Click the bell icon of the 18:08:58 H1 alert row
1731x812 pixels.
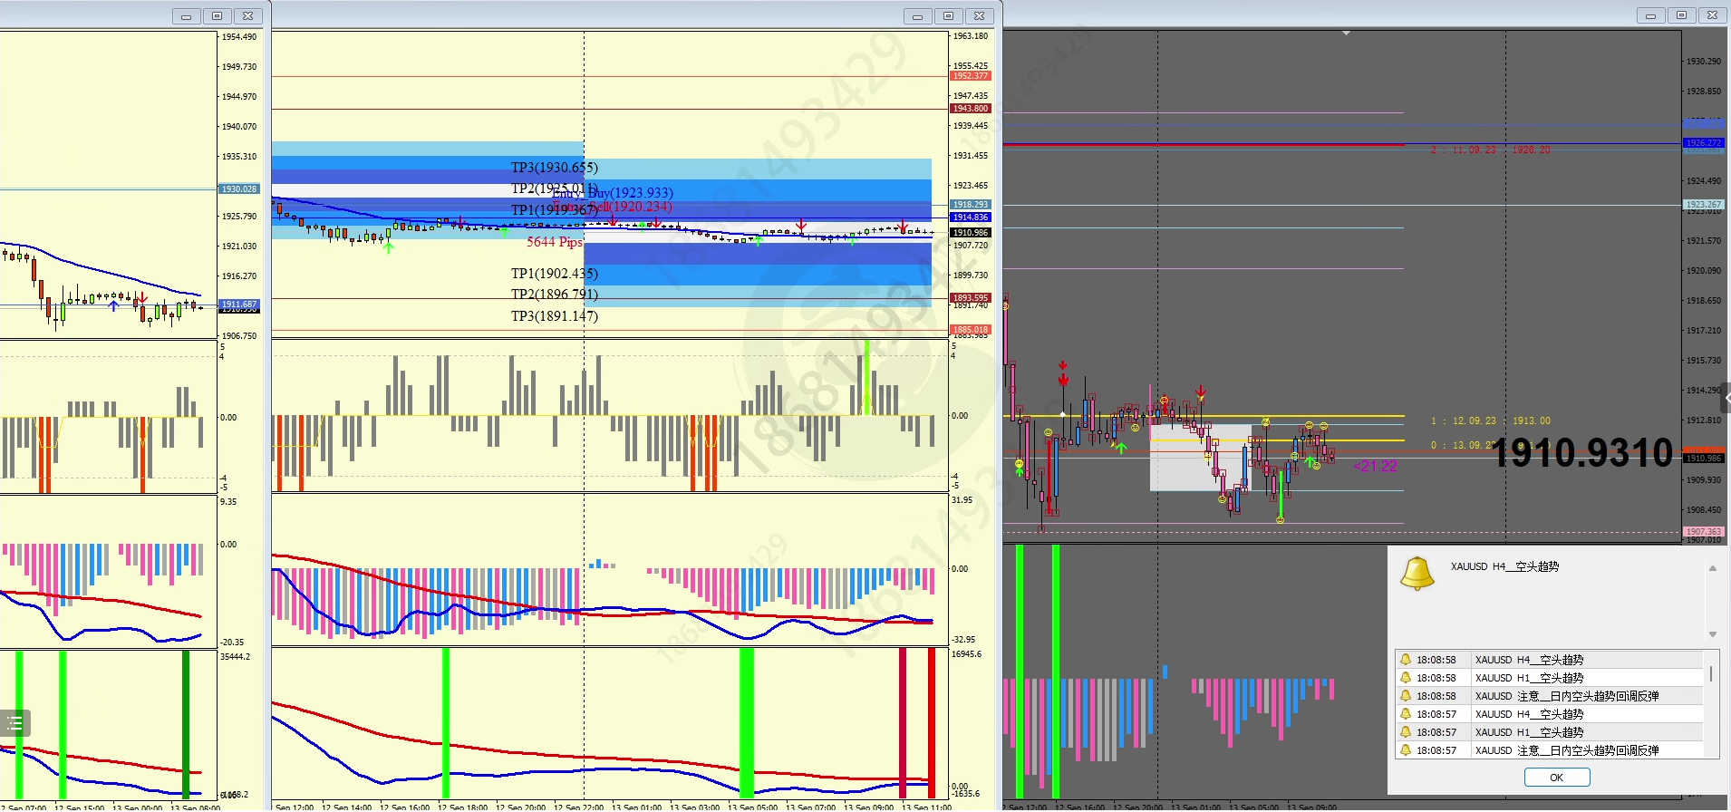[1406, 678]
